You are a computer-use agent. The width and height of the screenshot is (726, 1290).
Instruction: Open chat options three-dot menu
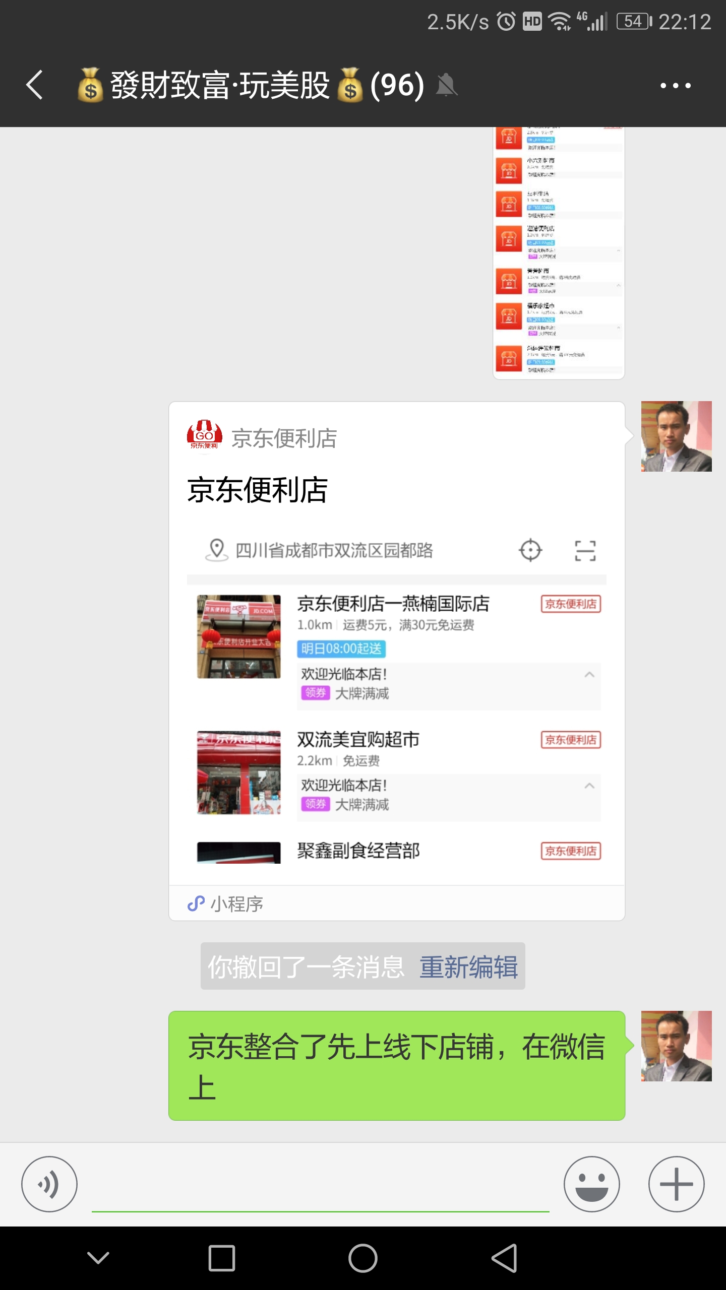(676, 86)
